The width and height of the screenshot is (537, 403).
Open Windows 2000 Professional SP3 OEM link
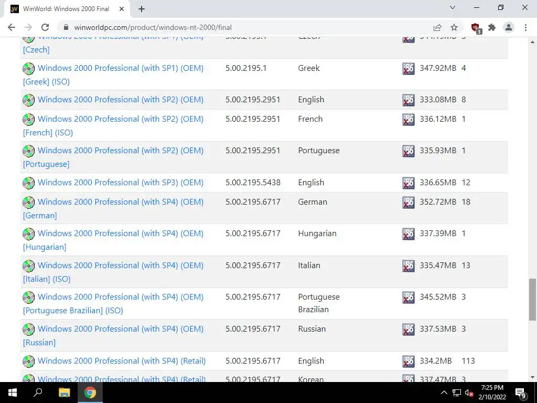(121, 183)
